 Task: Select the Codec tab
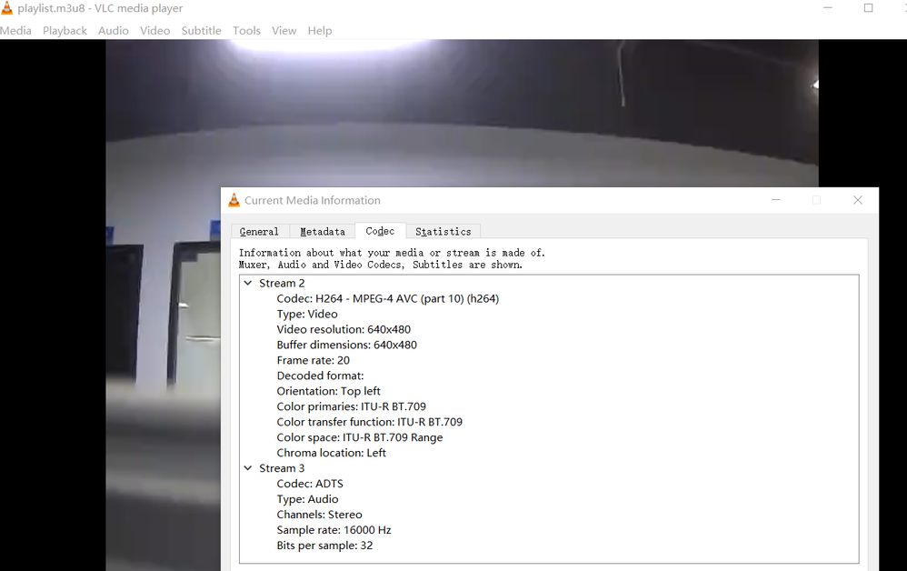click(380, 231)
